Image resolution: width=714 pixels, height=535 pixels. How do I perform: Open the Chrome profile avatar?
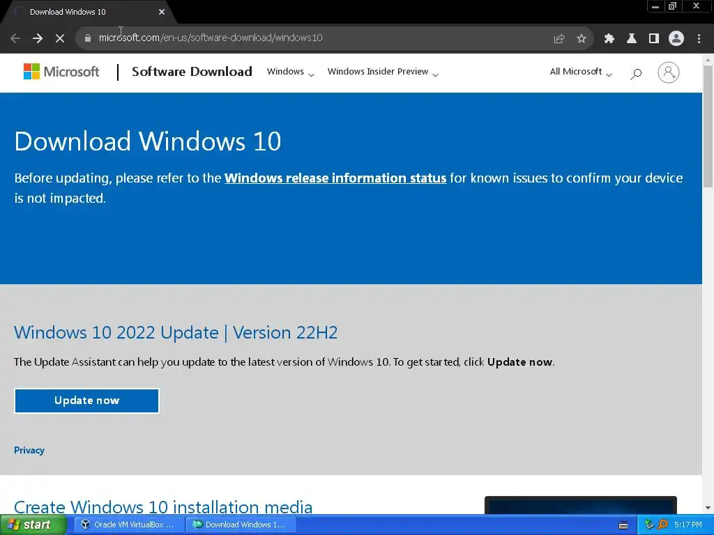676,38
